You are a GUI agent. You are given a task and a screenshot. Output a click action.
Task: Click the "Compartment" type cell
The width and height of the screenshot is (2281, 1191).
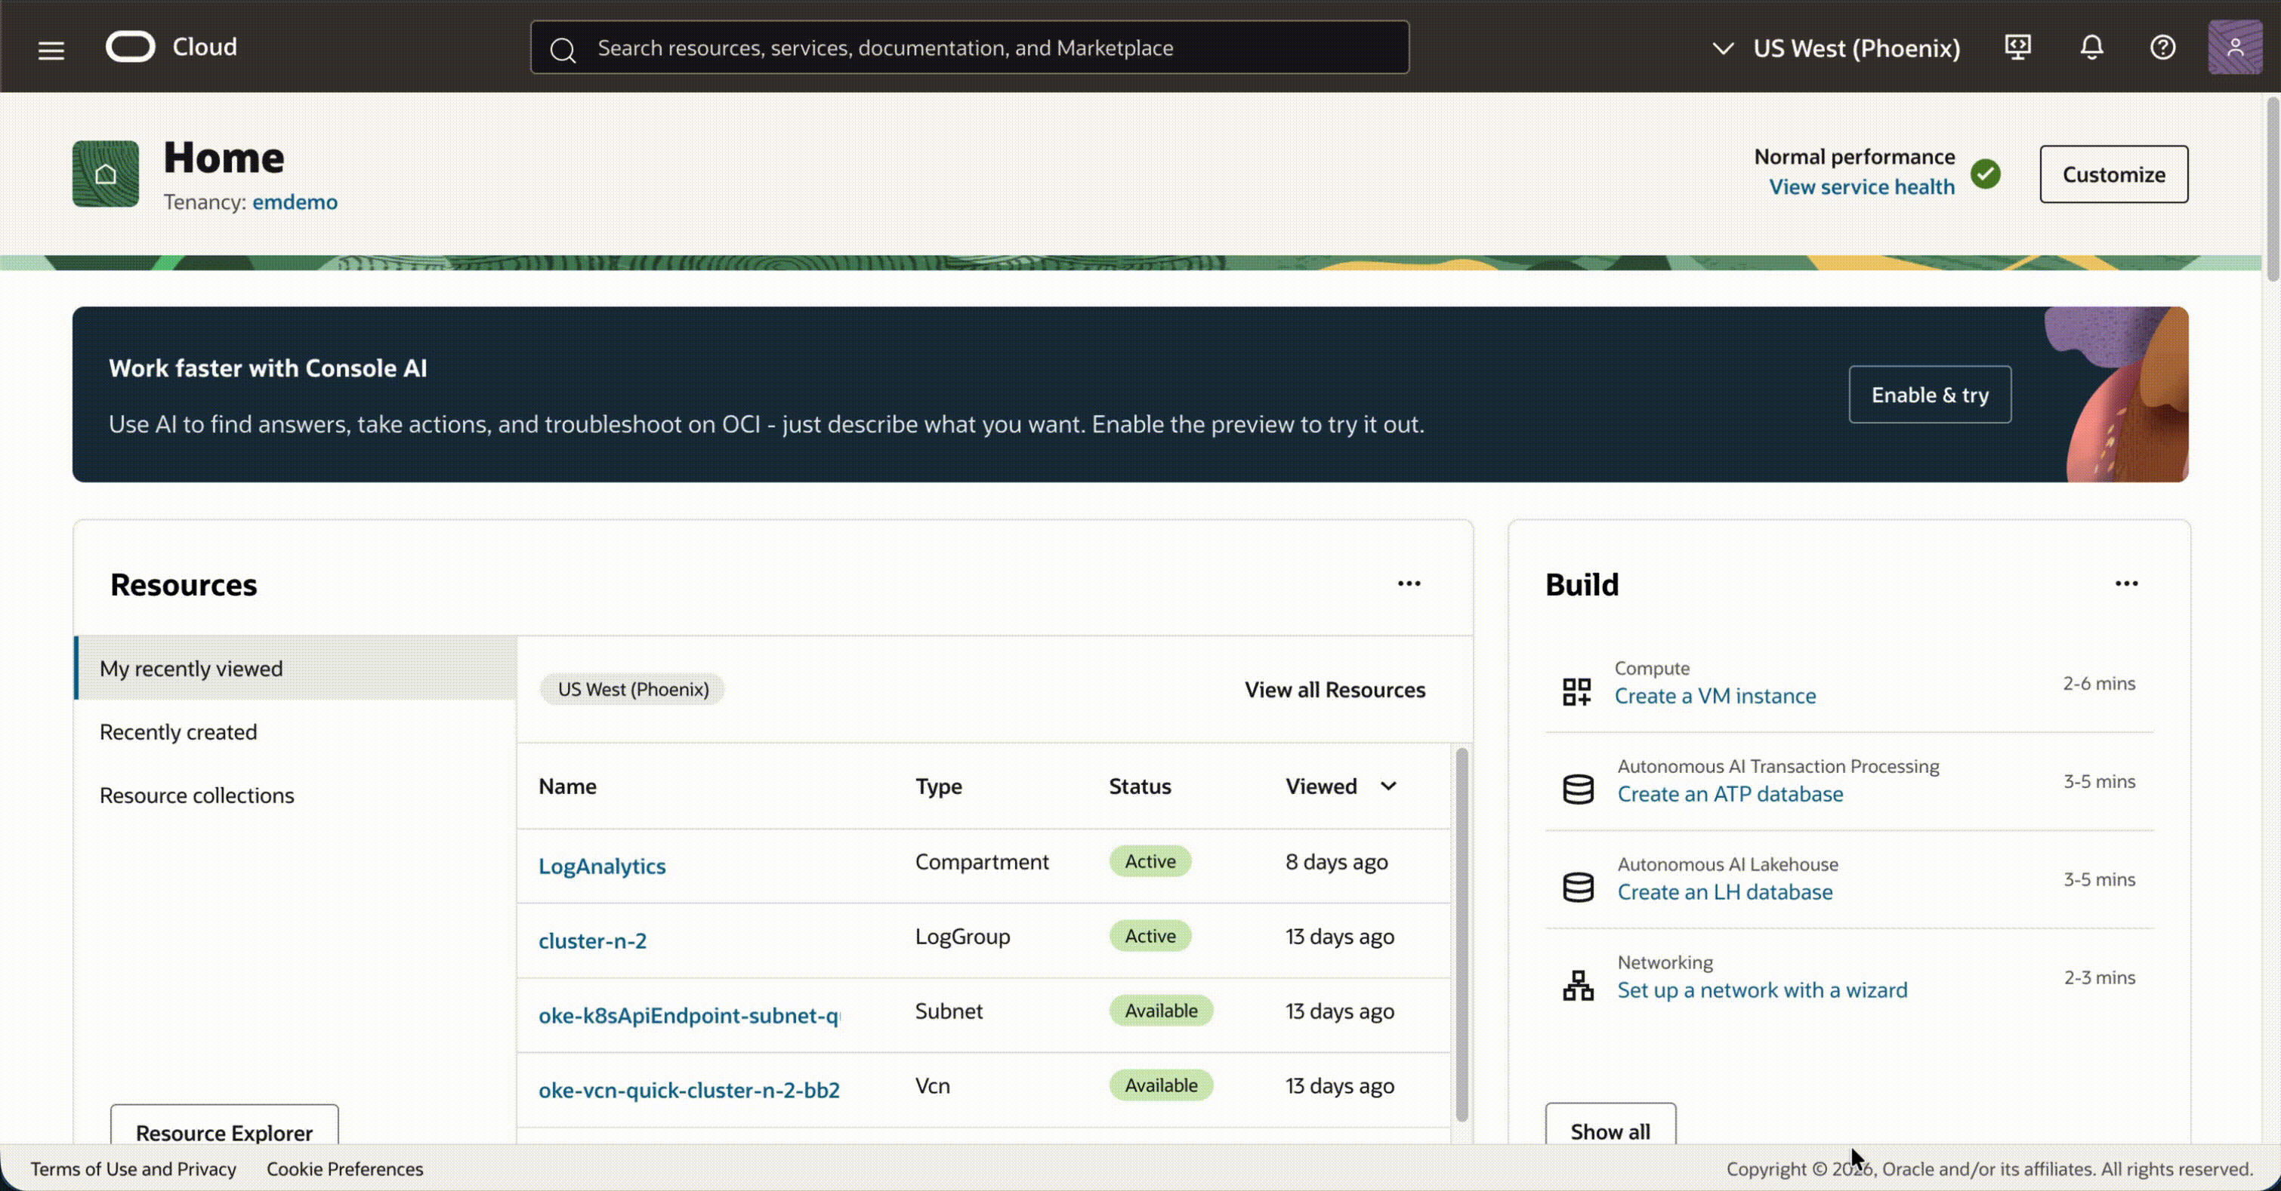(x=982, y=862)
